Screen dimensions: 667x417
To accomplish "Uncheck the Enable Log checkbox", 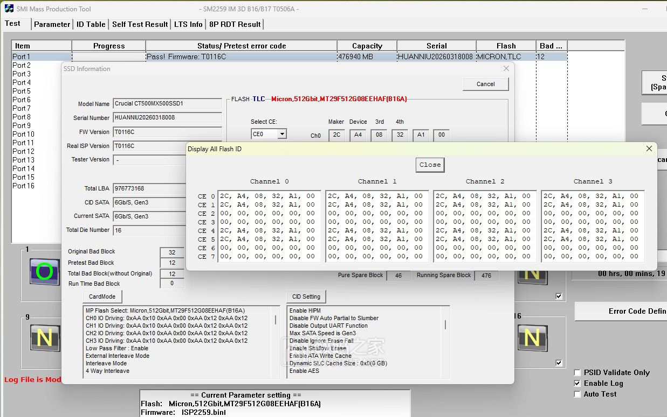I will tap(577, 383).
